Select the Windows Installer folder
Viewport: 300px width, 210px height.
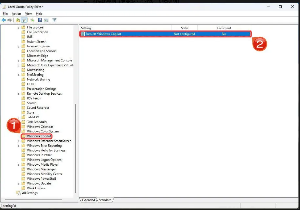point(39,155)
